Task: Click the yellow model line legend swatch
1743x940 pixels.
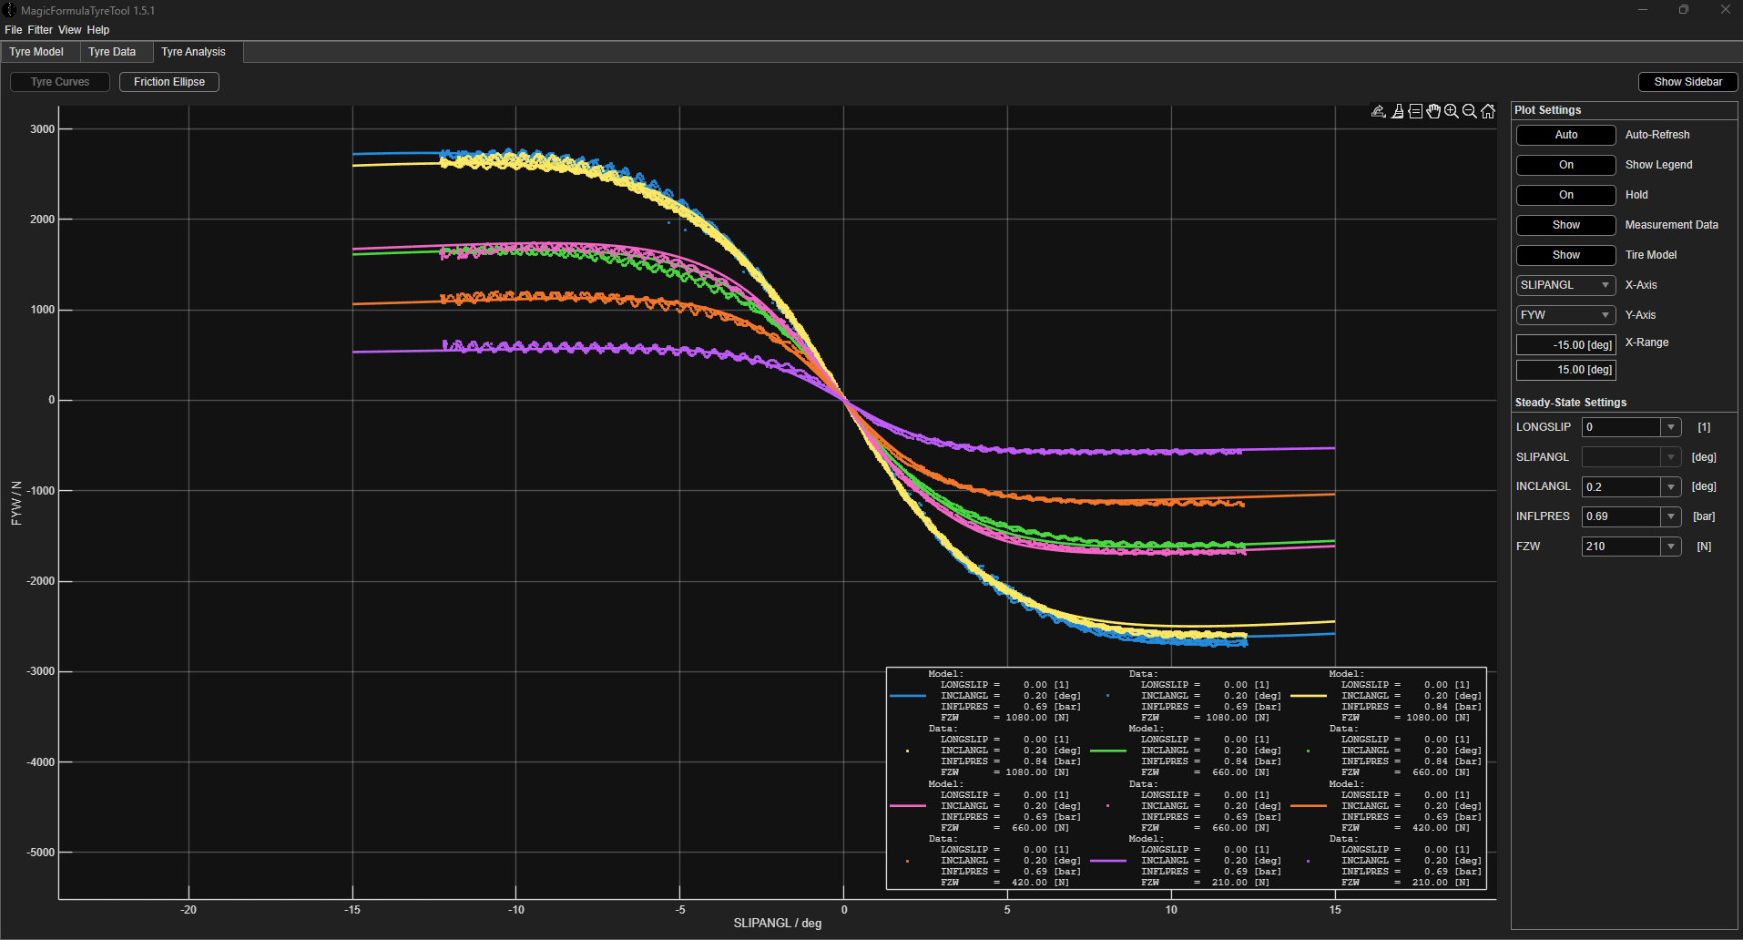Action: (1308, 696)
